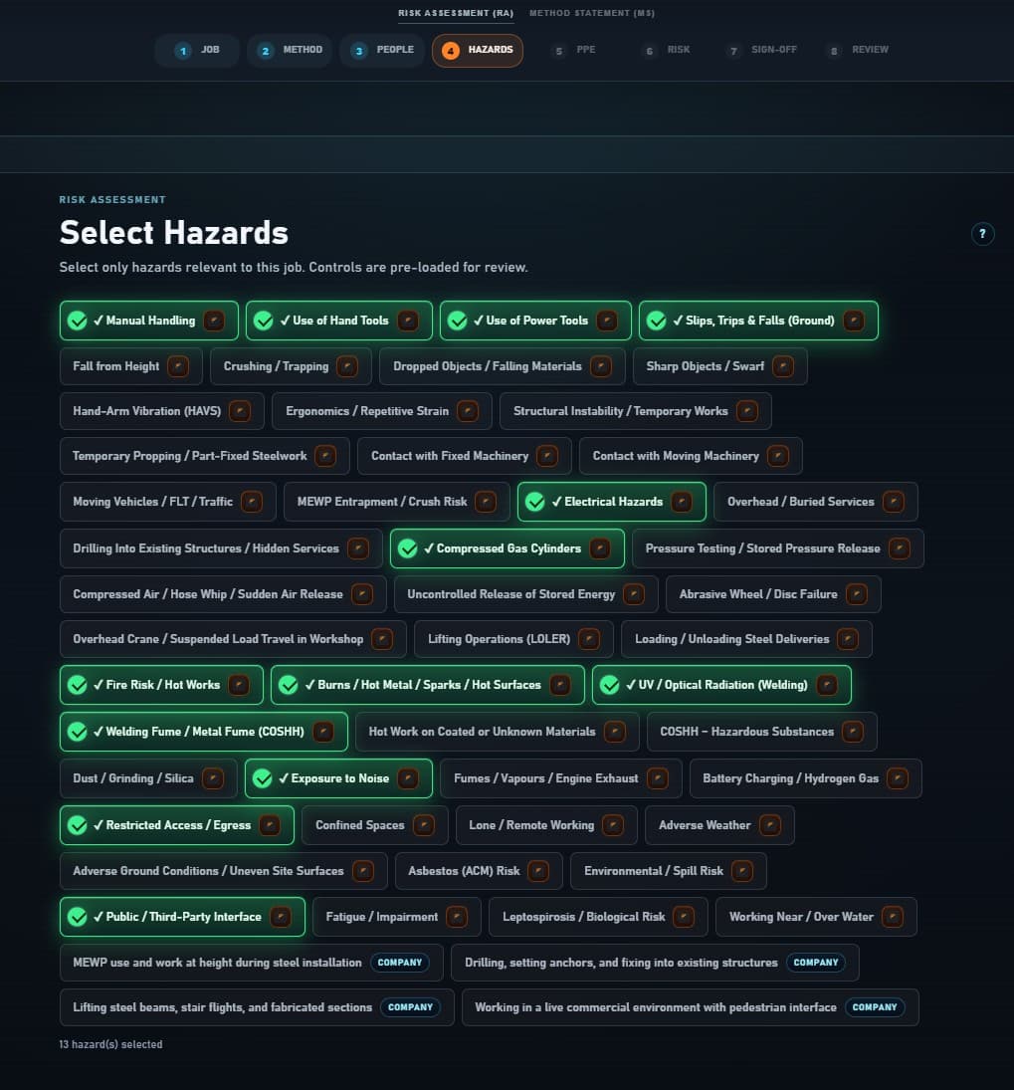Open the edit icon beside Fall from Height

[178, 366]
